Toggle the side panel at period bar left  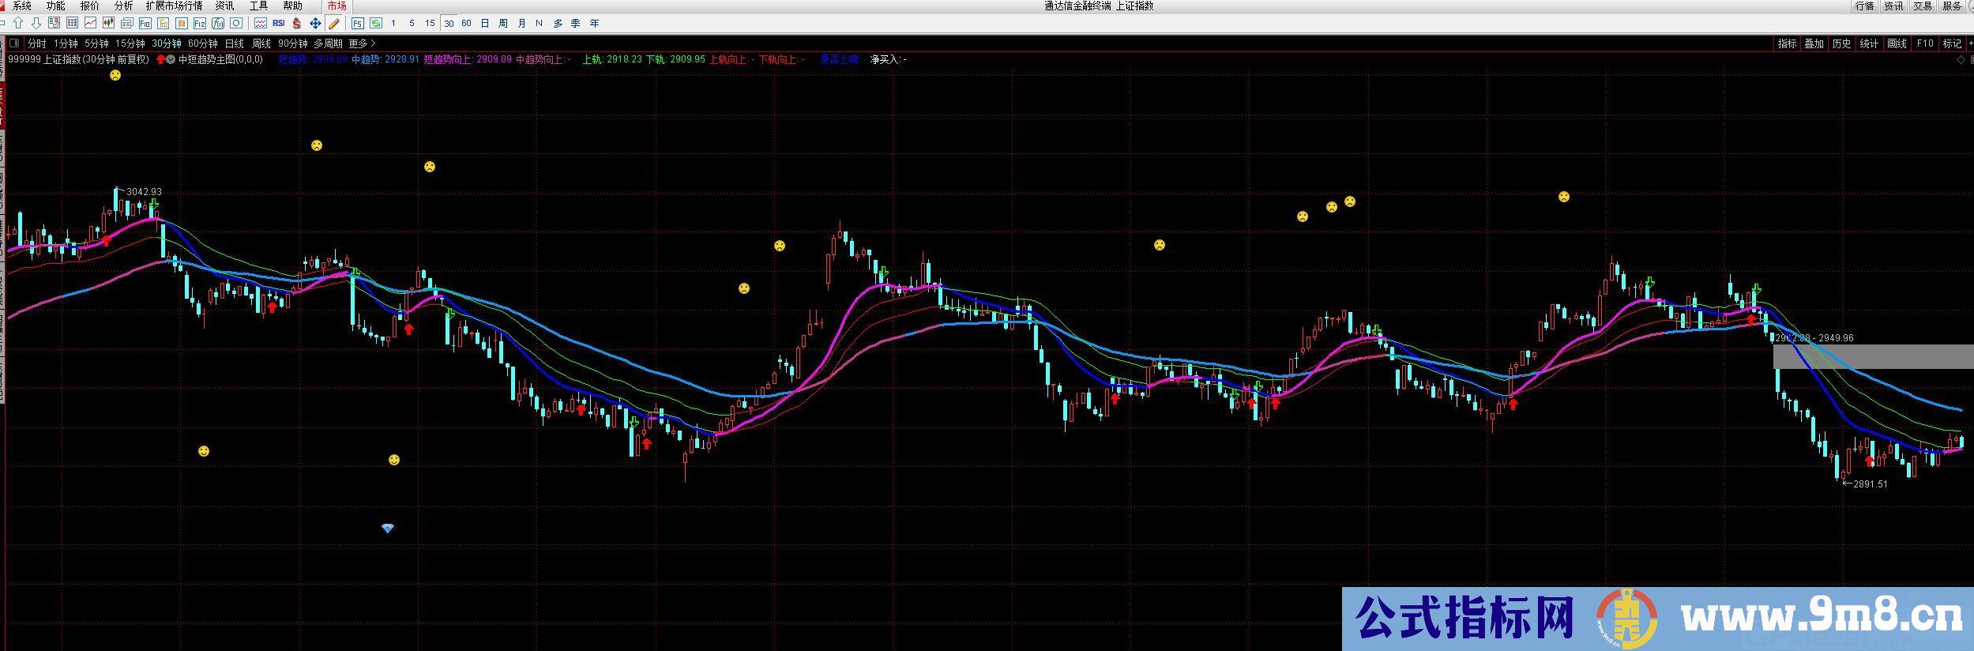point(14,43)
